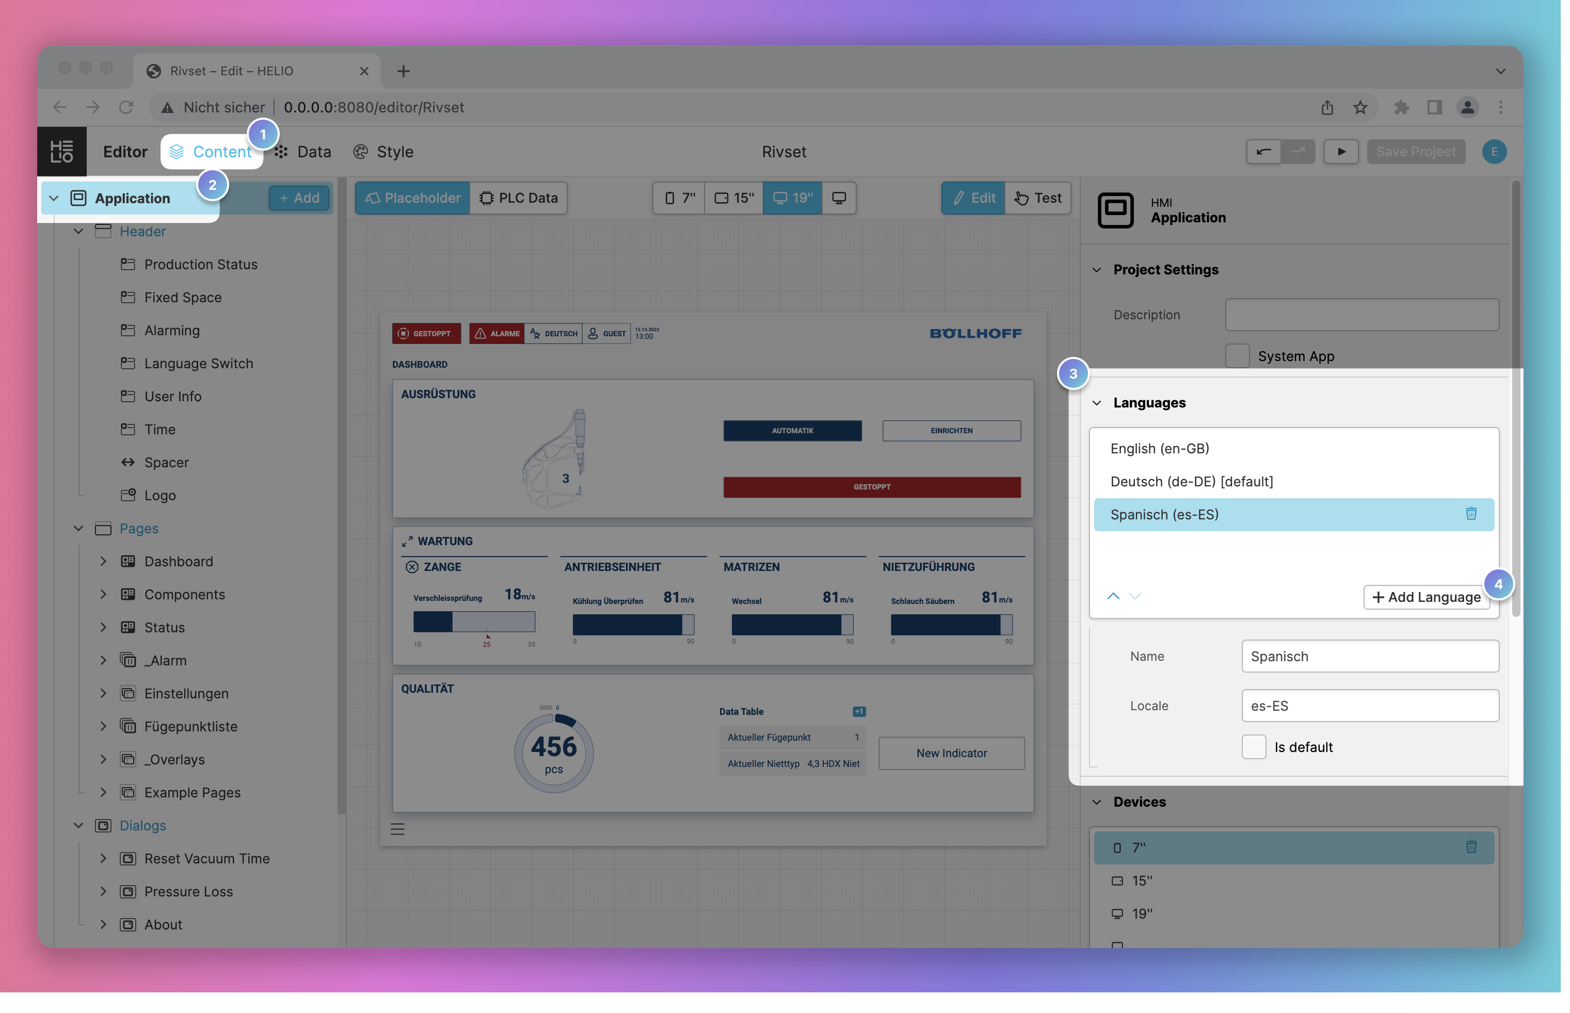This screenshot has width=1570, height=1013.
Task: Click the undo arrow button
Action: click(1263, 151)
